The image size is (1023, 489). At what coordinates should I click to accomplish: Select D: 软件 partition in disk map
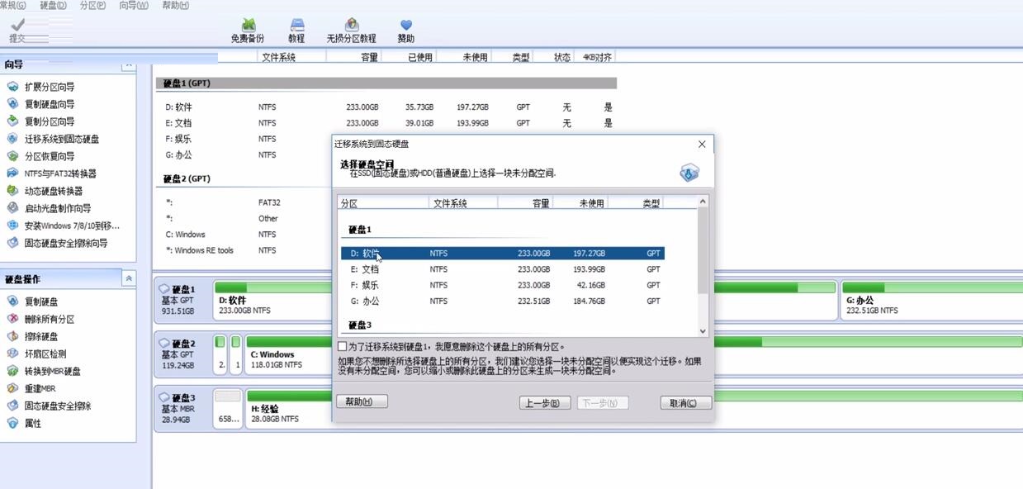(272, 300)
